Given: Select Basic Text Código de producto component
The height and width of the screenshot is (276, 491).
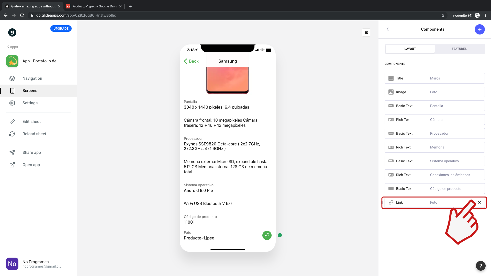Looking at the screenshot, I should 434,189.
